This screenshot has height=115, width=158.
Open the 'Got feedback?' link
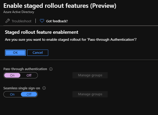[57, 21]
